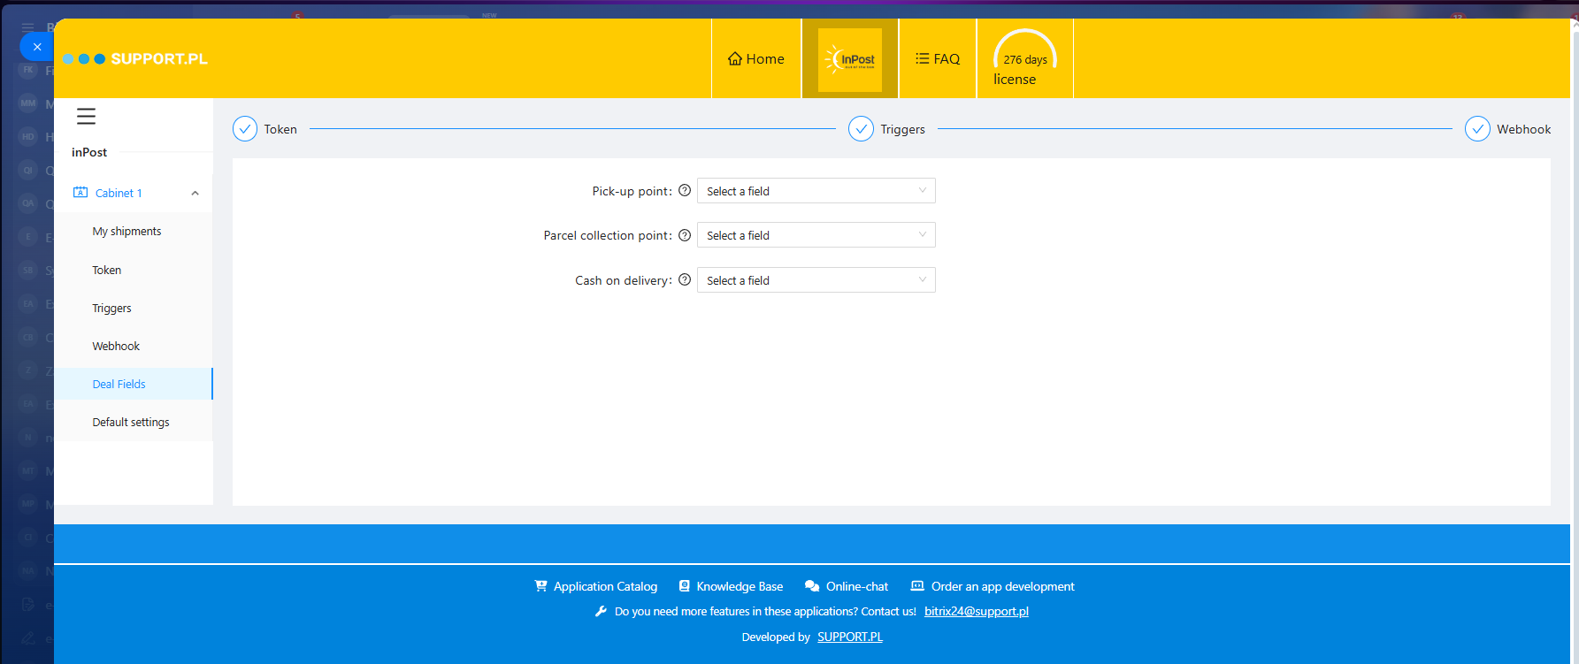1579x664 pixels.
Task: Open My shipments in sidebar
Action: coord(126,232)
